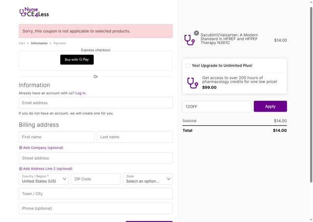
Task: Click the Sacubitril/Valsartan product title
Action: click(229, 39)
